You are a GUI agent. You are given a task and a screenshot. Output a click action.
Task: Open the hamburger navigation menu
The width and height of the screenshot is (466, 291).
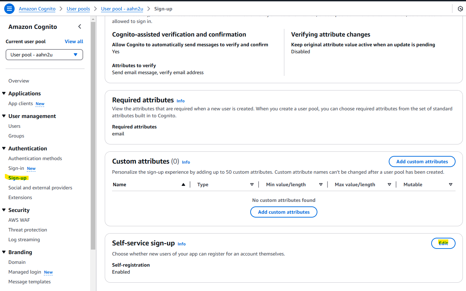pos(9,9)
